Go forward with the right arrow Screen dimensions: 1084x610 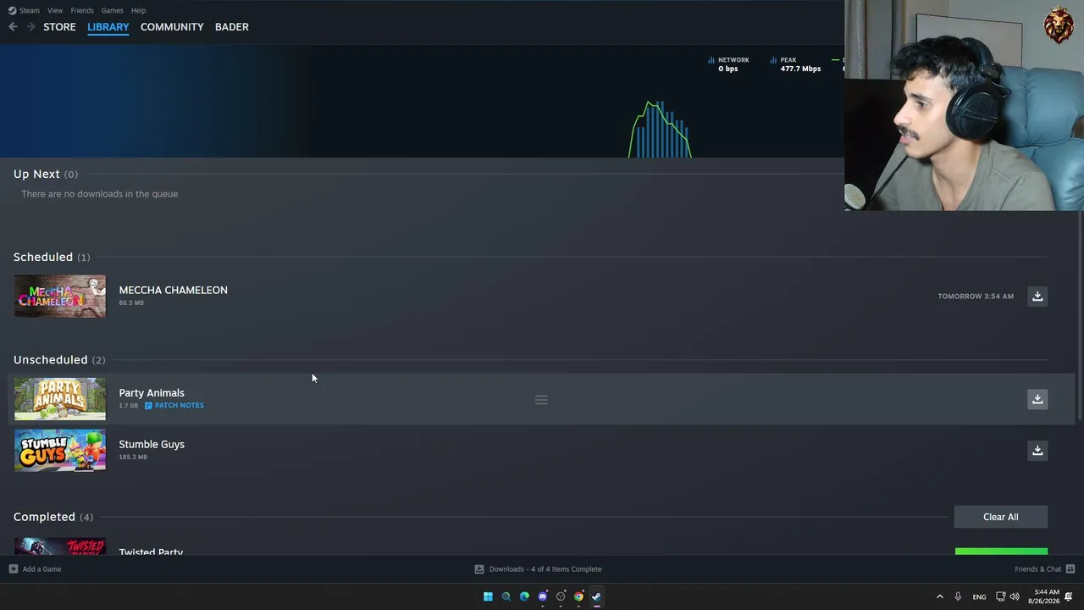[x=30, y=27]
